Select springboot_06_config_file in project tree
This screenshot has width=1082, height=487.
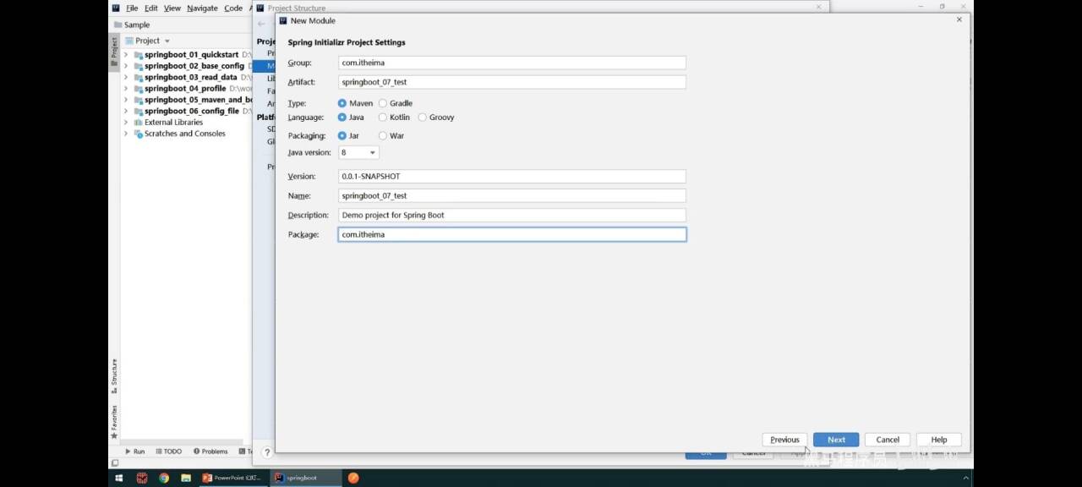(191, 111)
